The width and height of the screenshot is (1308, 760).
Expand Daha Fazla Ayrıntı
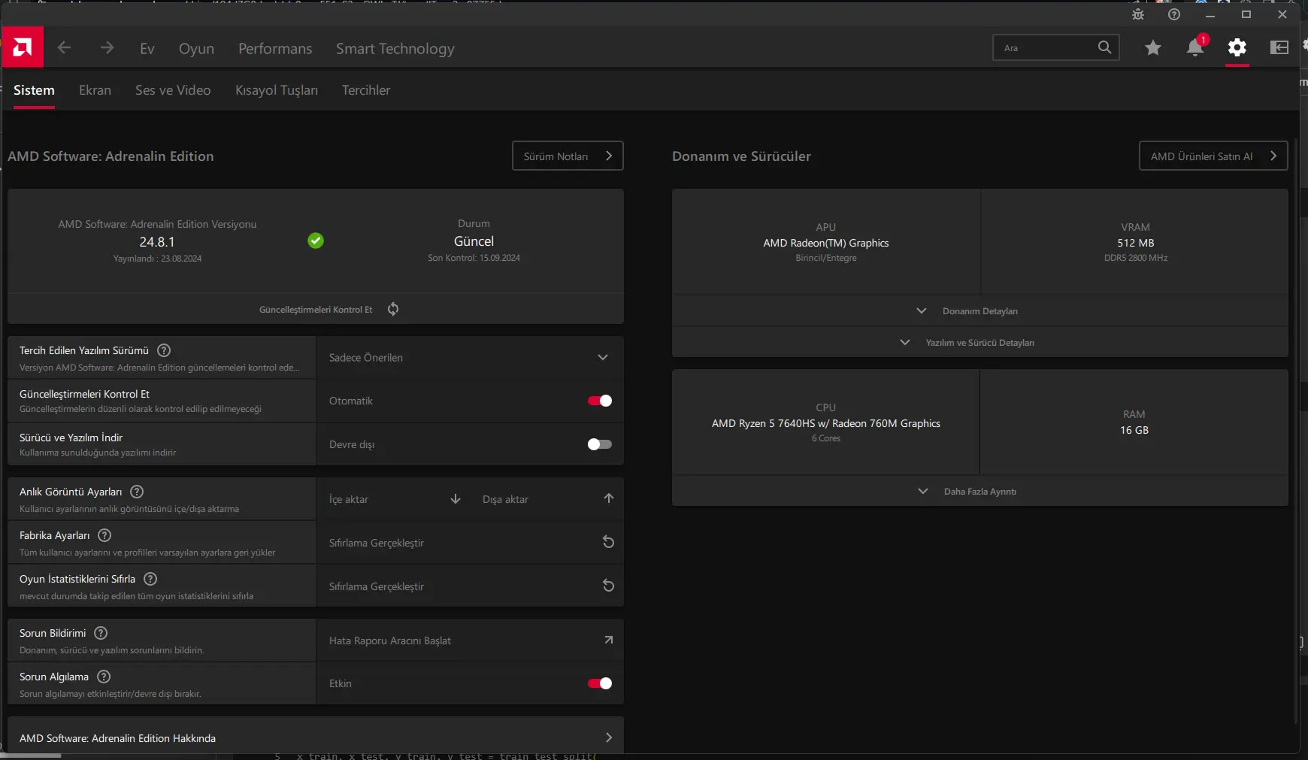pyautogui.click(x=979, y=491)
